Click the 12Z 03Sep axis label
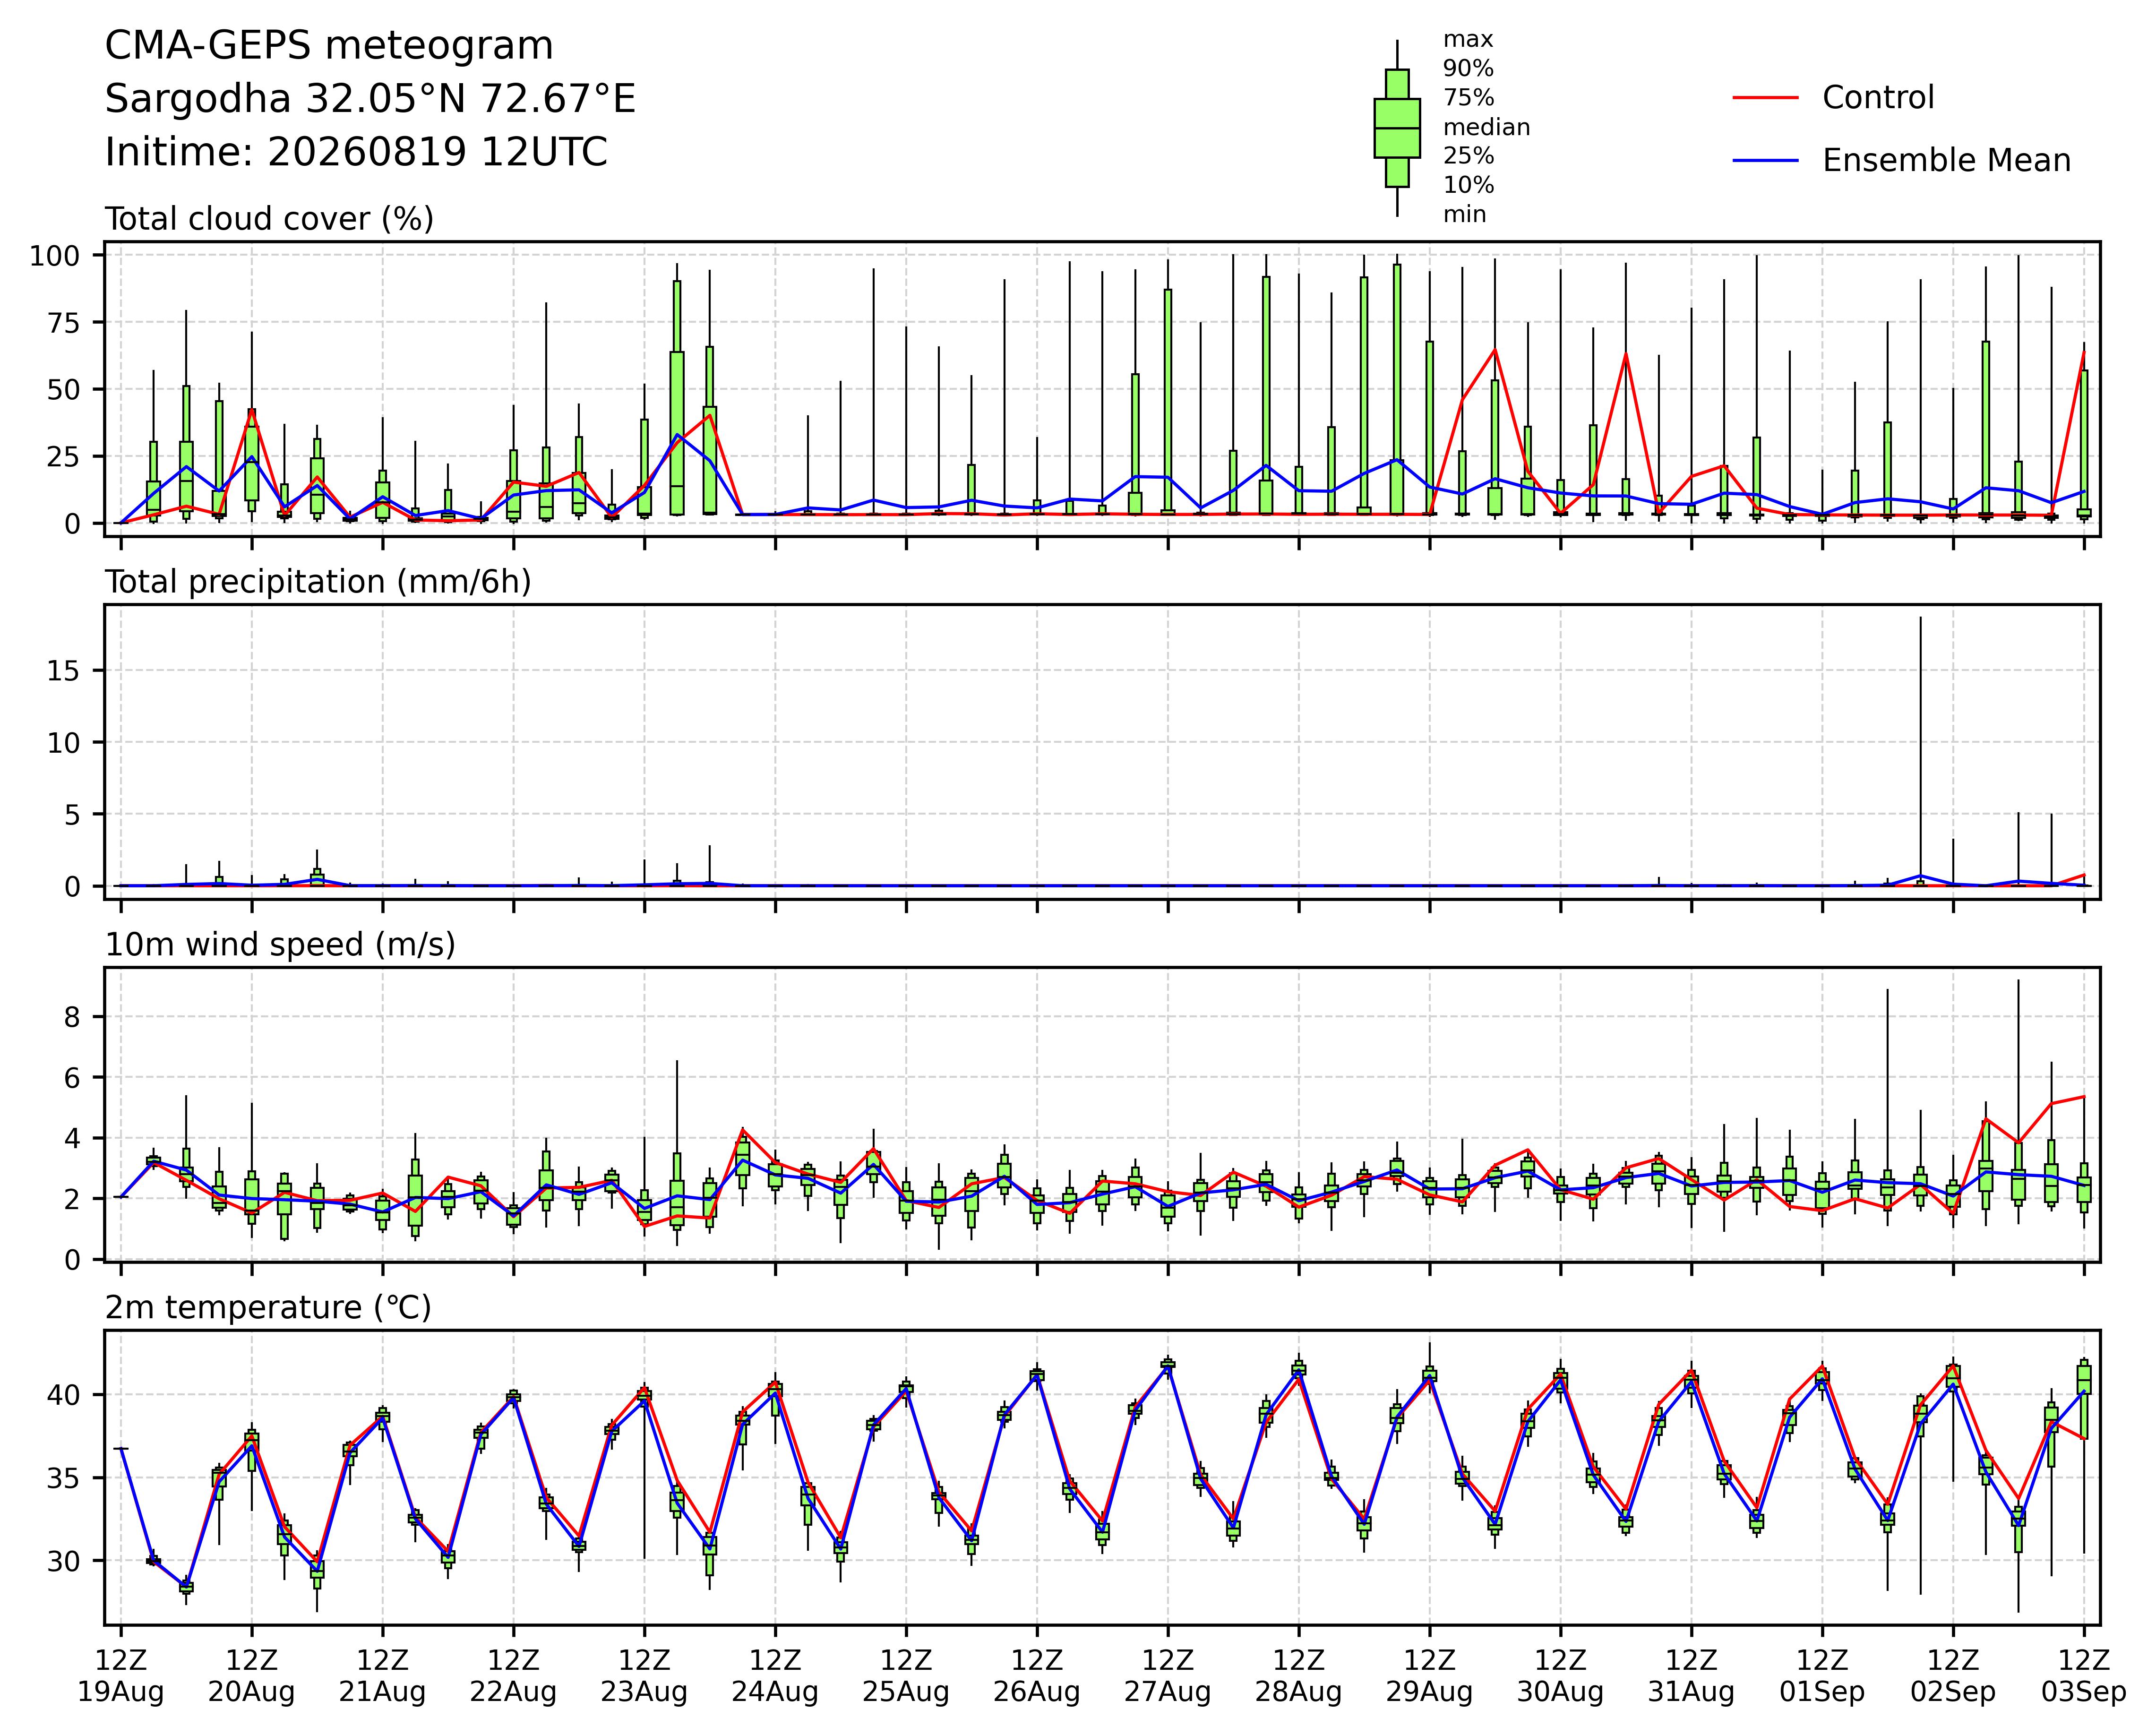Image resolution: width=2156 pixels, height=1735 pixels. point(2084,1676)
